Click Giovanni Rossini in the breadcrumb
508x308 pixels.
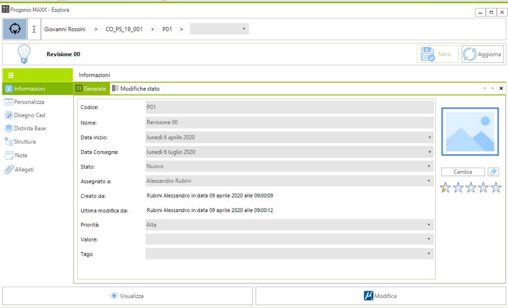[x=65, y=29]
